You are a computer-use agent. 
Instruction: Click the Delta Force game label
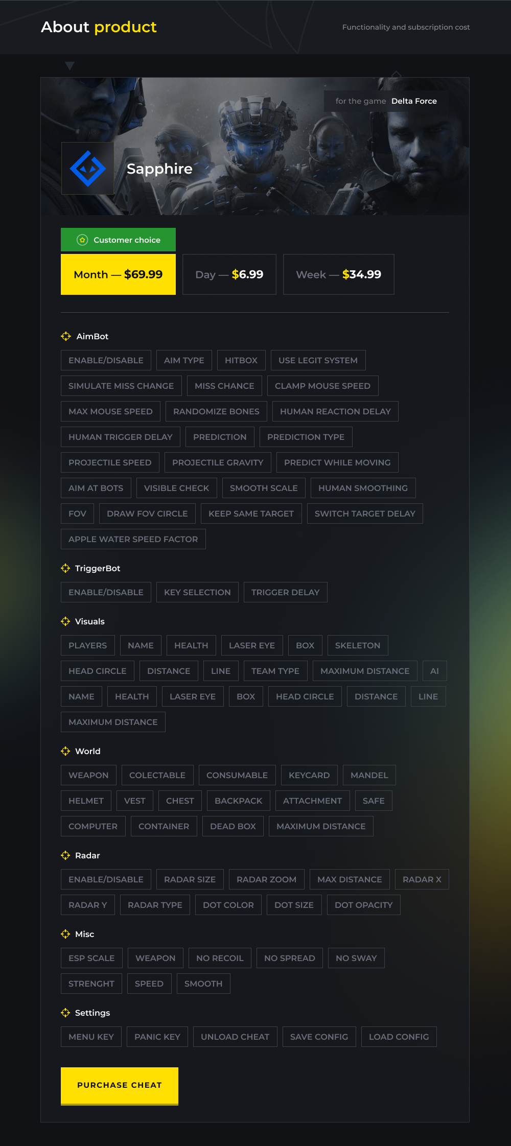pos(414,101)
